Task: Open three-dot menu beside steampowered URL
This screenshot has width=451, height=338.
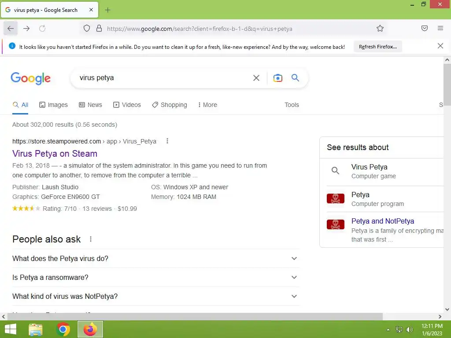Action: point(167,141)
